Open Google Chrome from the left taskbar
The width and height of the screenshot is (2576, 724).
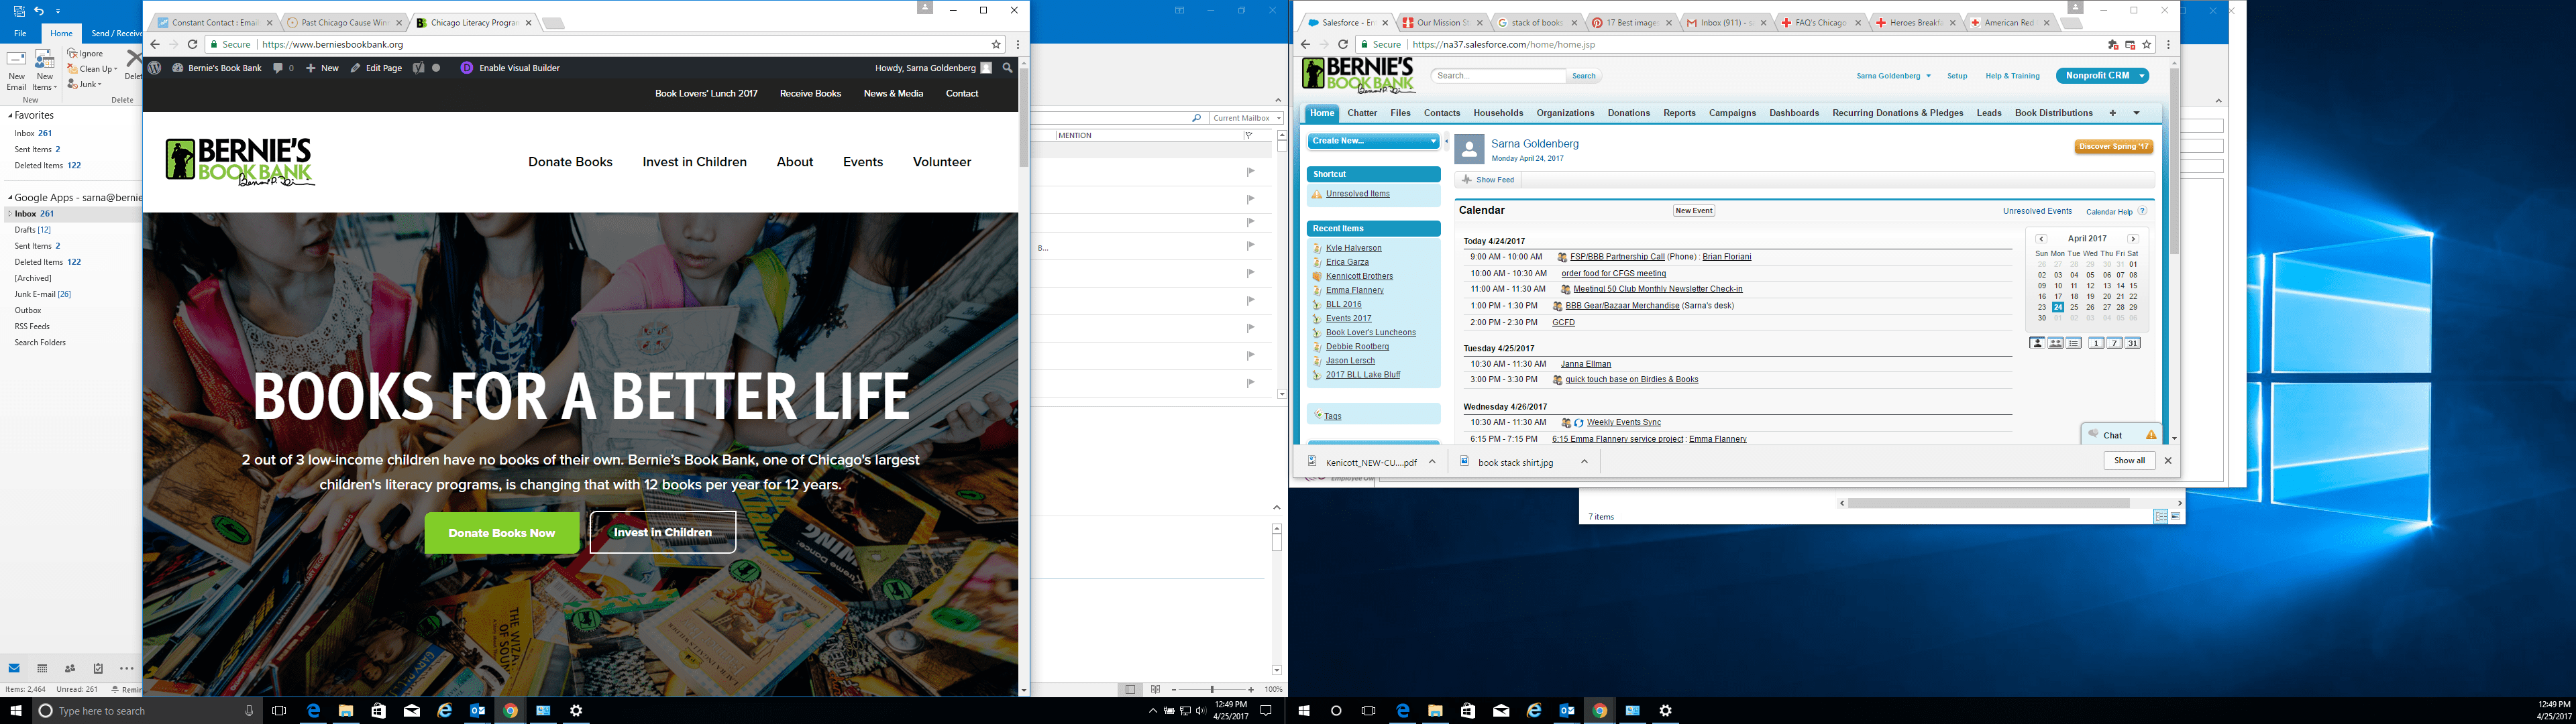click(510, 711)
